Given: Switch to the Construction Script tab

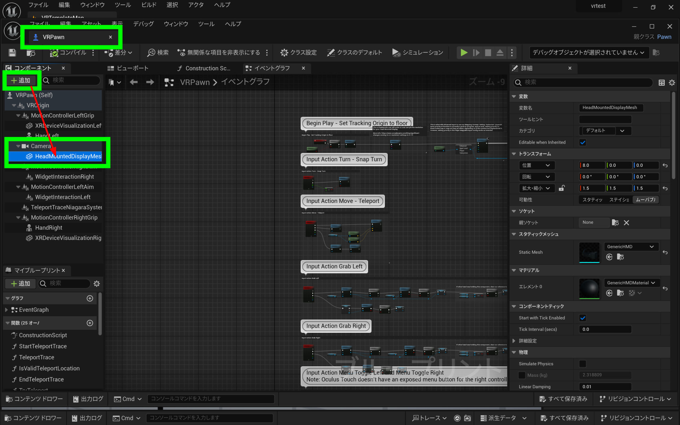Looking at the screenshot, I should pyautogui.click(x=204, y=68).
